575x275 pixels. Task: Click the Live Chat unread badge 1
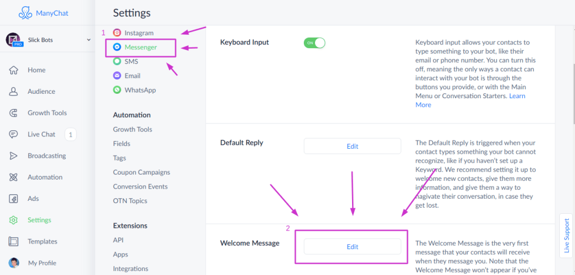pos(70,135)
